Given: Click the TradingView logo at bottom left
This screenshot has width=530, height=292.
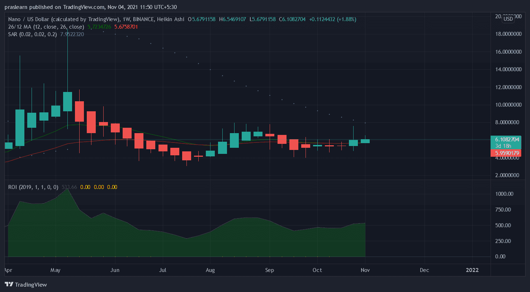Looking at the screenshot, I should (x=26, y=284).
